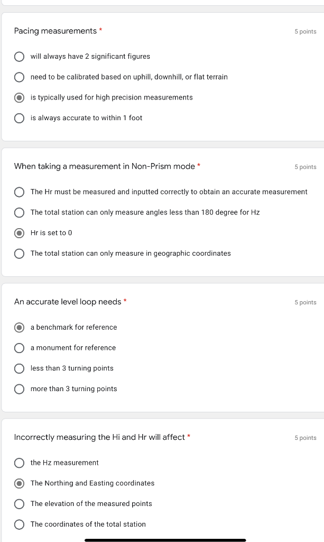The width and height of the screenshot is (324, 542).
Task: Select 'Hr must be measured and inputted correctly'
Action: [x=19, y=192]
